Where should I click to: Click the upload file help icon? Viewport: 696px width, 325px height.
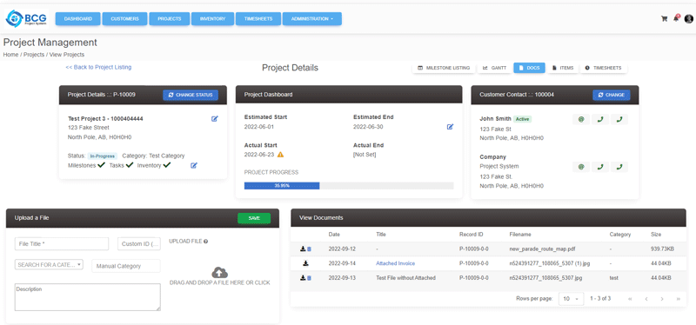206,242
